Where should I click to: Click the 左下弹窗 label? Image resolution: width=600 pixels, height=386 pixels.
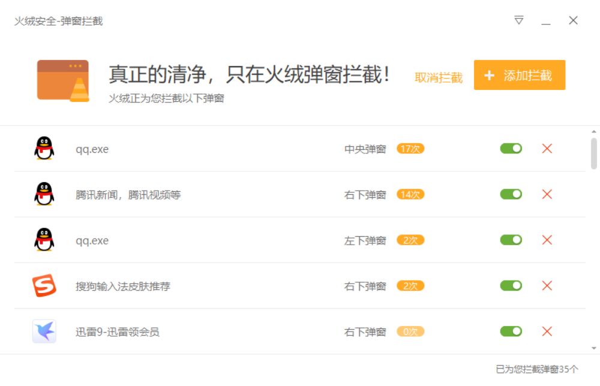coord(365,241)
